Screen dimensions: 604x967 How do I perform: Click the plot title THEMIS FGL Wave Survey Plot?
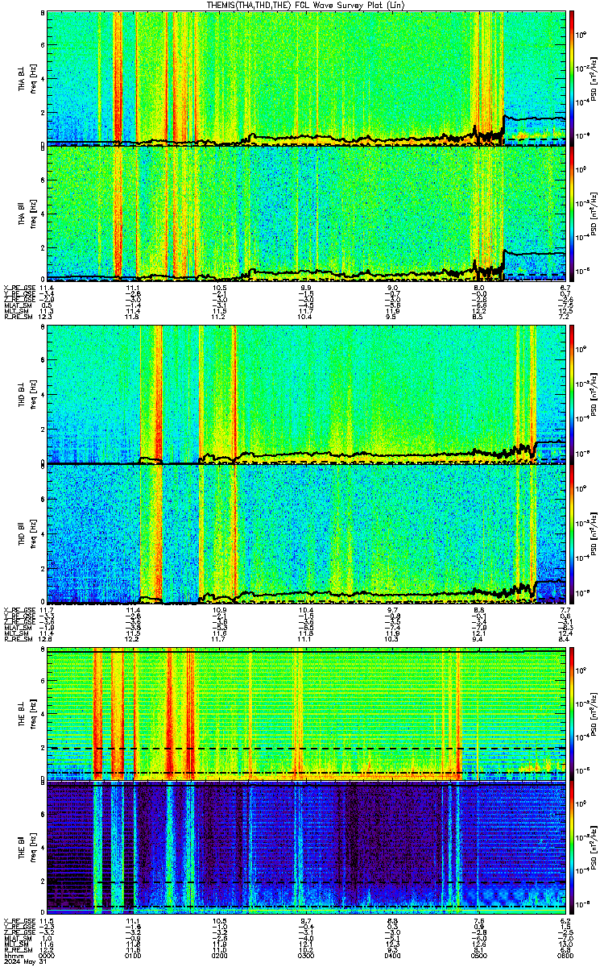tap(306, 5)
